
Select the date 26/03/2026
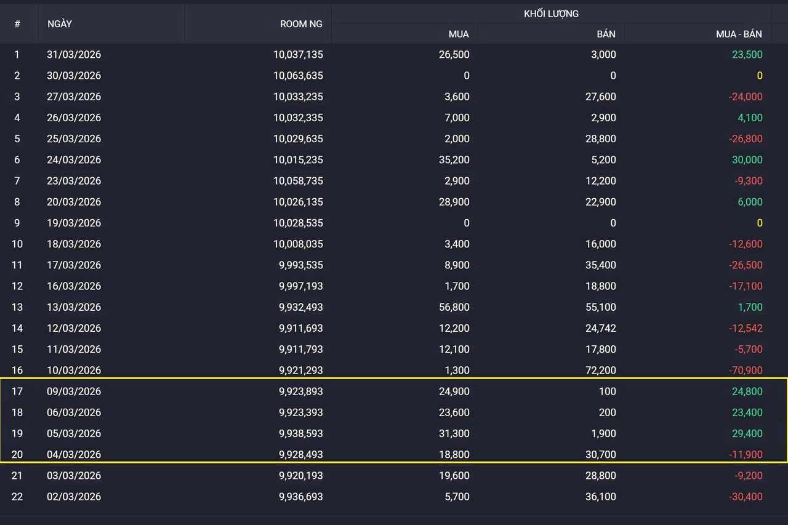(74, 118)
